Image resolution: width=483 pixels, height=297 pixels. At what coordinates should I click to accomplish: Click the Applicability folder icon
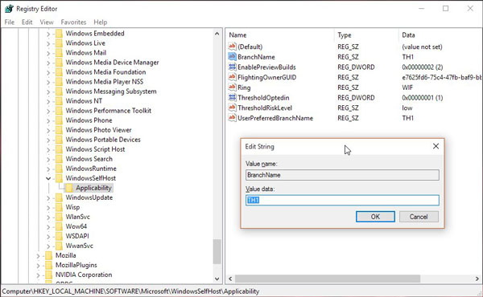[x=69, y=188]
